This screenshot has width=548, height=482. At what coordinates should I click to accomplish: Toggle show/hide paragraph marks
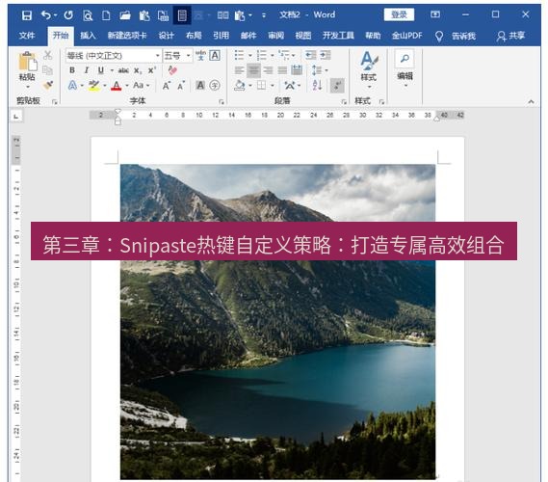click(x=337, y=86)
